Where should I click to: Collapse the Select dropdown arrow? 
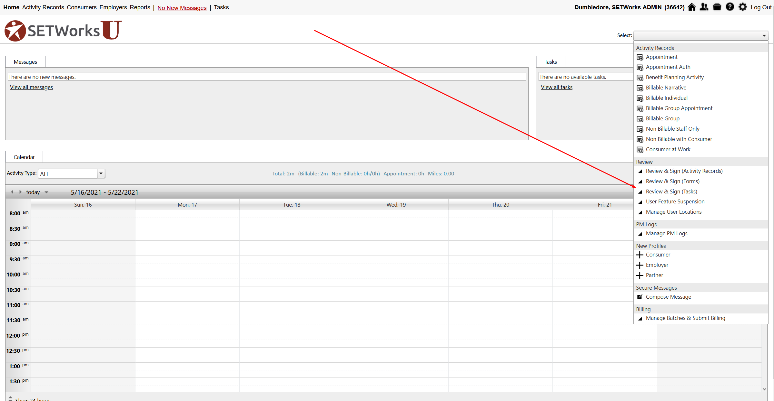[764, 36]
